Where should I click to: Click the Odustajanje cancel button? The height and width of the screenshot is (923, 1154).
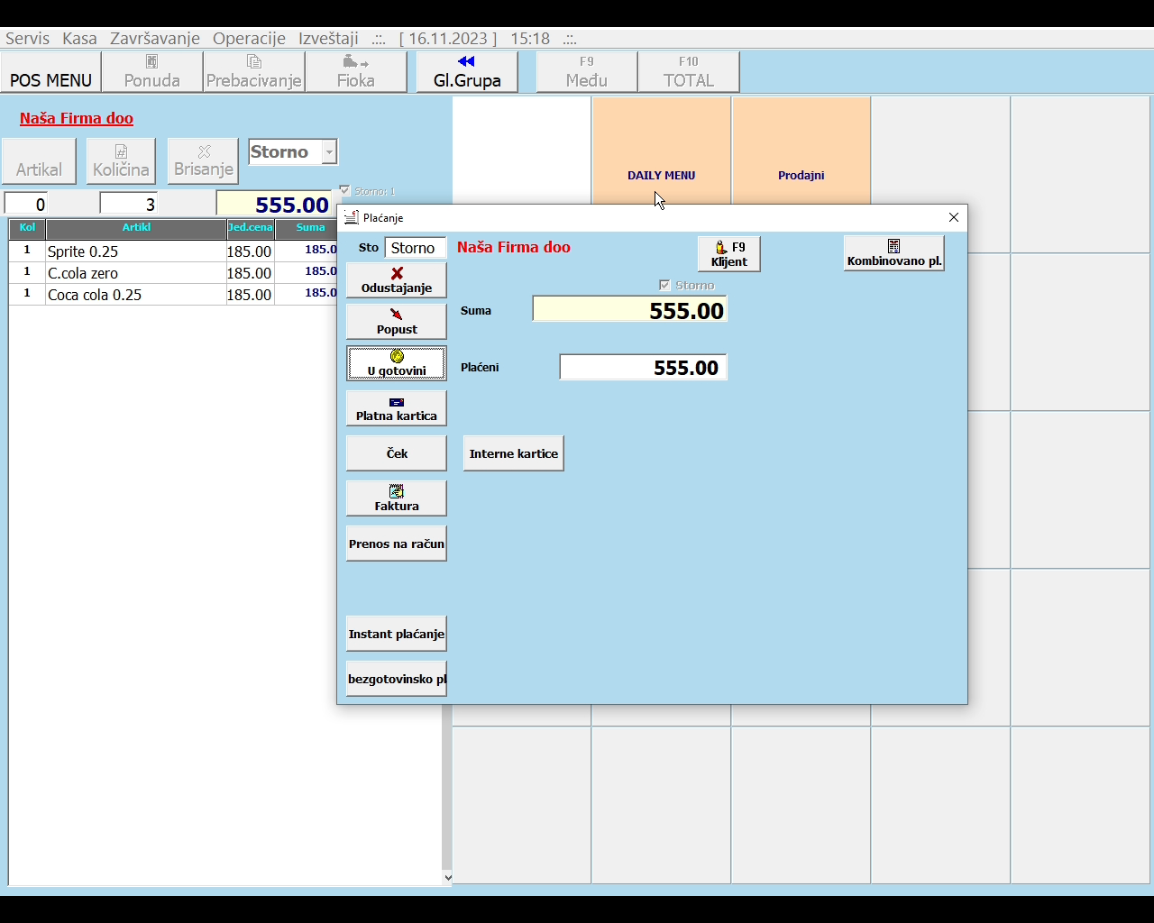pyautogui.click(x=397, y=280)
